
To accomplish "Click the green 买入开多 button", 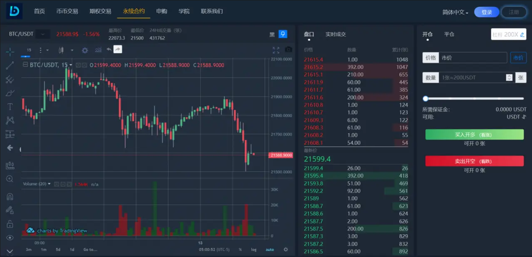I will [474, 135].
